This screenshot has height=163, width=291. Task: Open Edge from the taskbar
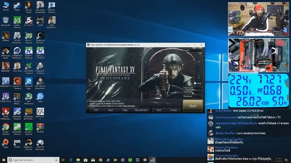[71, 160]
